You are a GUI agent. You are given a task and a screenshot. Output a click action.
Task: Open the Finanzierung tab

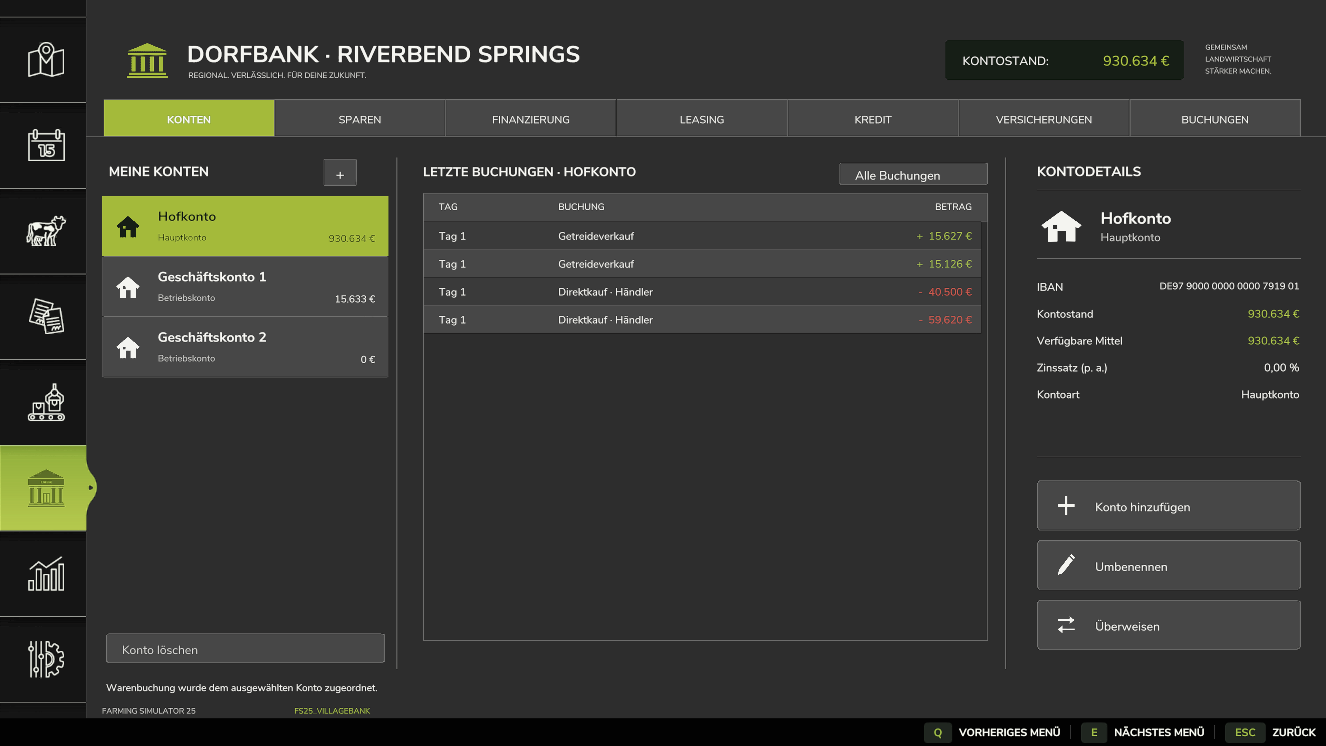coord(531,118)
